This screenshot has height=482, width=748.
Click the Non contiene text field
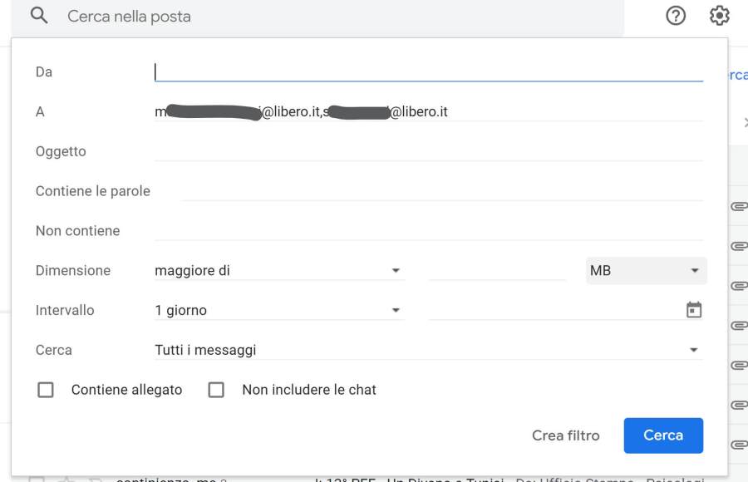(x=428, y=231)
